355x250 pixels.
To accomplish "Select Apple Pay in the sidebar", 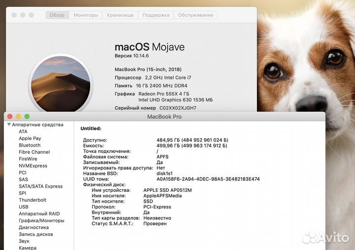I will click(30, 139).
